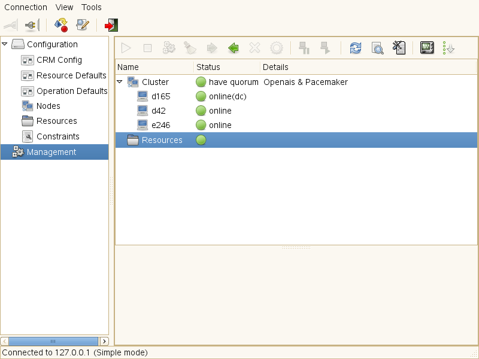Click the edit document pencil icon
The height and width of the screenshot is (359, 479).
pyautogui.click(x=82, y=25)
